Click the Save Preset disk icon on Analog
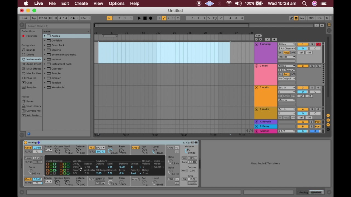This screenshot has width=351, height=197. click(x=196, y=143)
